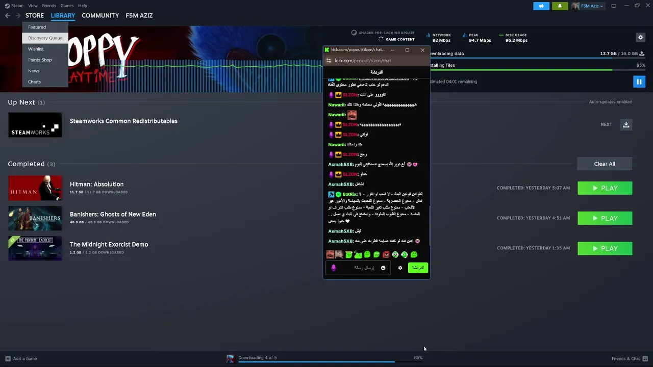Viewport: 653px width, 367px height.
Task: Click the bottom Downloading 4 of 5 progress bar
Action: tap(331, 362)
